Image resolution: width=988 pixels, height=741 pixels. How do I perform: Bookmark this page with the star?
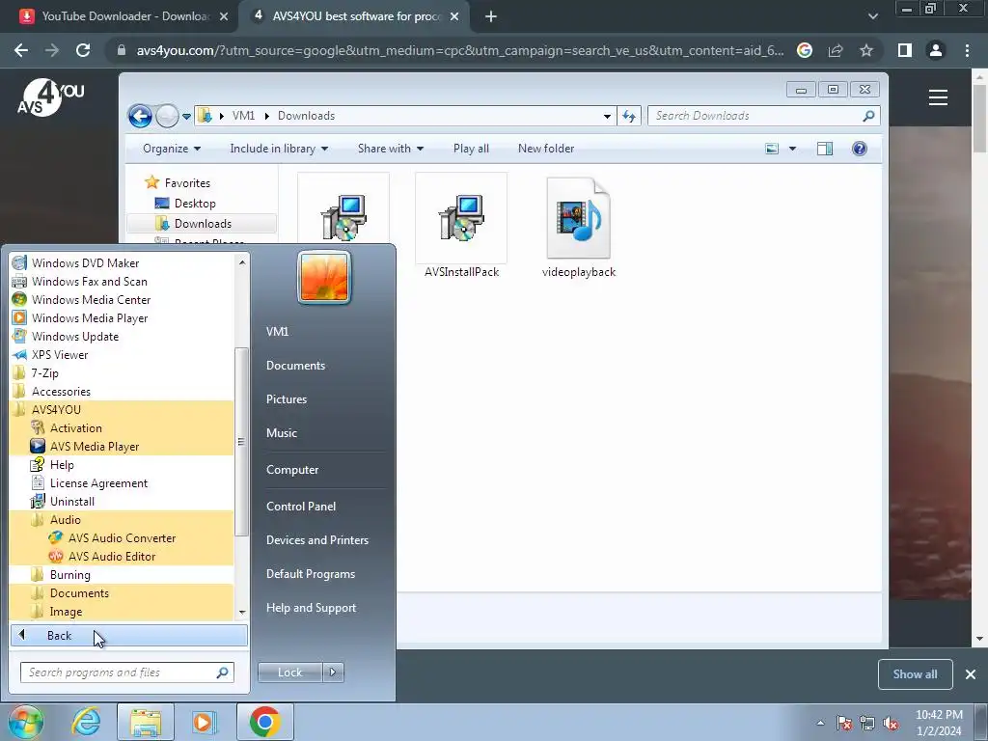[866, 50]
